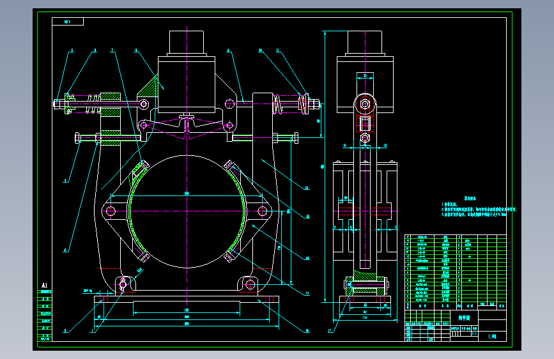Click inside the green-lined parts list table

456,268
